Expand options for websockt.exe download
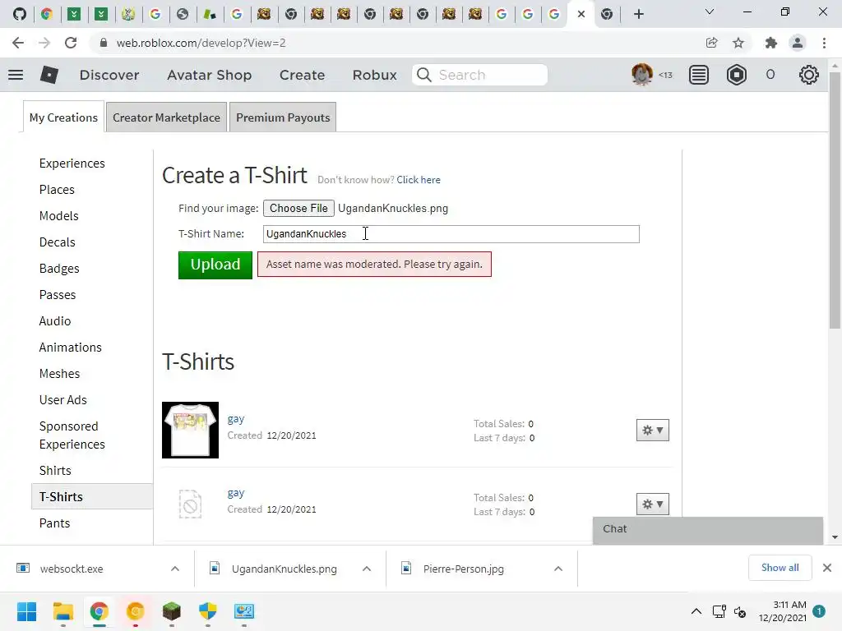Viewport: 842px width, 631px height. click(175, 569)
